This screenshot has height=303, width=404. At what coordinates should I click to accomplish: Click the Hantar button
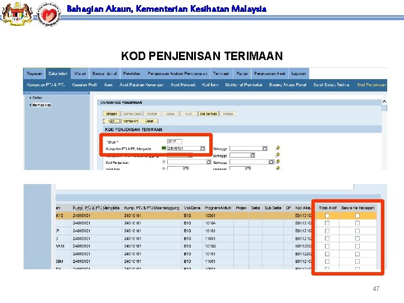pyautogui.click(x=152, y=113)
